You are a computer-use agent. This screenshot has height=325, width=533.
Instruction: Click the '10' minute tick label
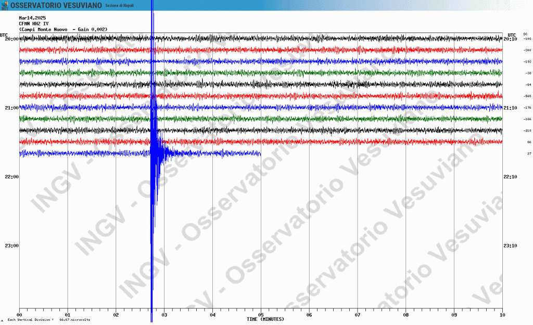[x=502, y=315]
